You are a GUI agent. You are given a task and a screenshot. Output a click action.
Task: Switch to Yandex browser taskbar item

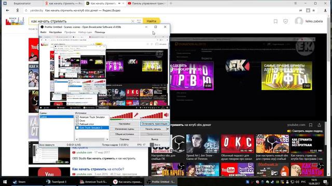click(128, 182)
